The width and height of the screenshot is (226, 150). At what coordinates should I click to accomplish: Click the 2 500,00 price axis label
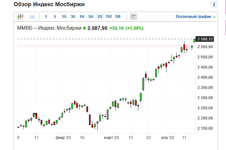205,57
